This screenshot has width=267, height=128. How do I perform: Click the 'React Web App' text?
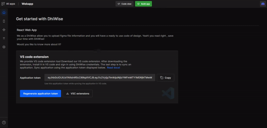click(27, 30)
